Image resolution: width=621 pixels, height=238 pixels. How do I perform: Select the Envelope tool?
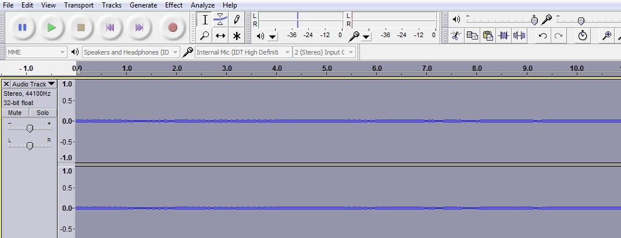[x=220, y=19]
